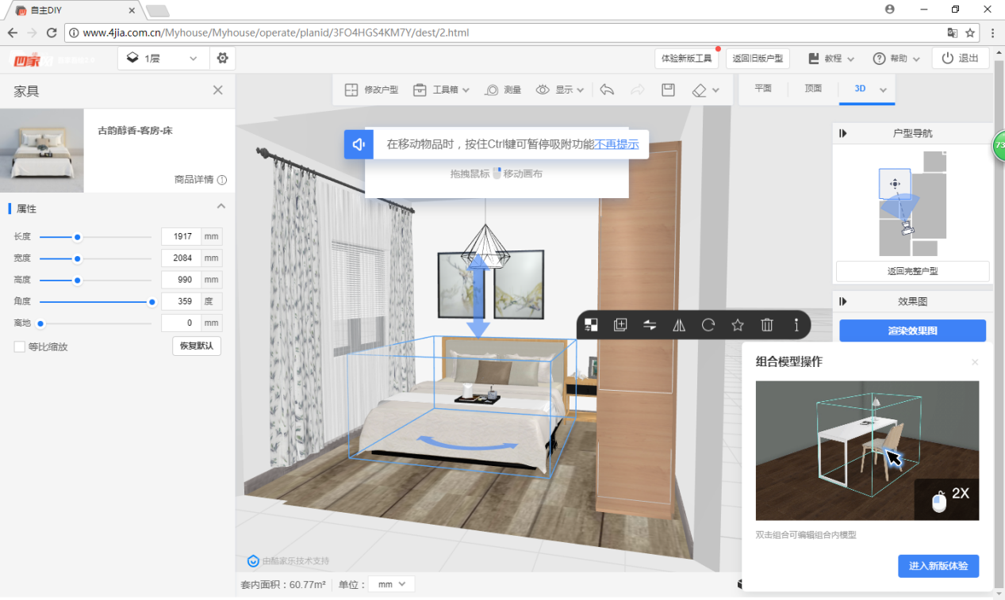The image size is (1005, 600).
Task: Click the 长度 length slider handle
Action: [78, 237]
